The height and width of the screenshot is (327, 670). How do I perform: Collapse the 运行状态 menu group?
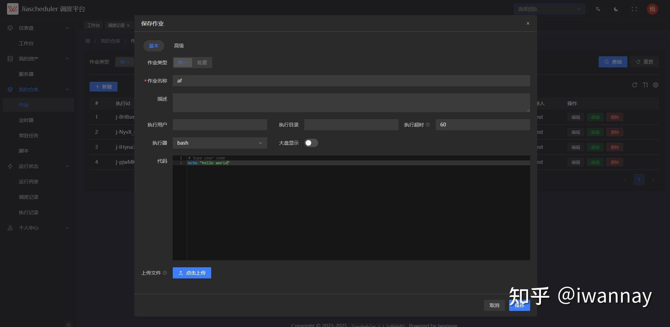coord(67,166)
